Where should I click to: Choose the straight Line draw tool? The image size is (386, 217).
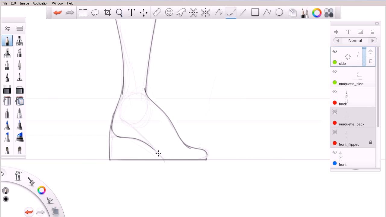(243, 13)
